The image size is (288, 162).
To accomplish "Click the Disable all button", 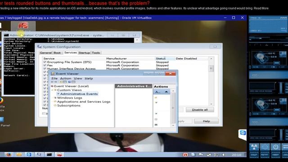I will 200,110.
